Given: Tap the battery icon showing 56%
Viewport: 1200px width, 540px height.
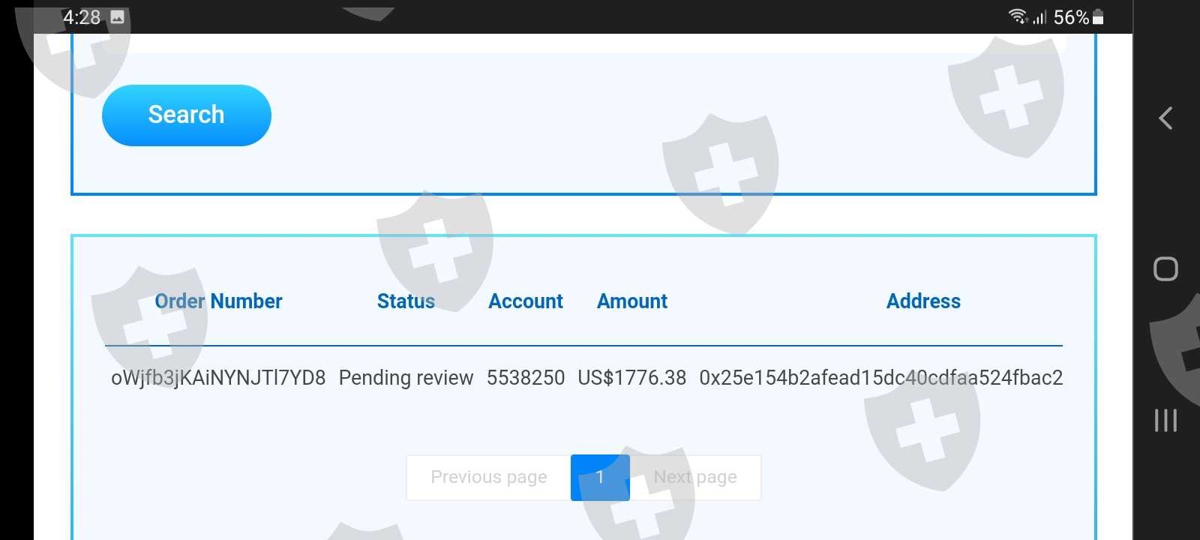Looking at the screenshot, I should [1098, 16].
